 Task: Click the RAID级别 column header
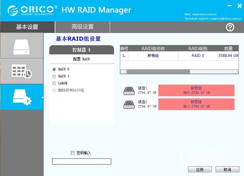tap(198, 49)
